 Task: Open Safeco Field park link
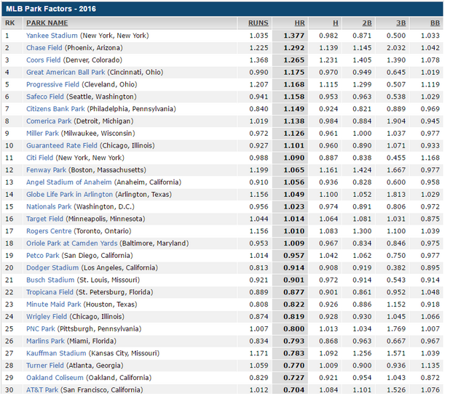pos(45,97)
